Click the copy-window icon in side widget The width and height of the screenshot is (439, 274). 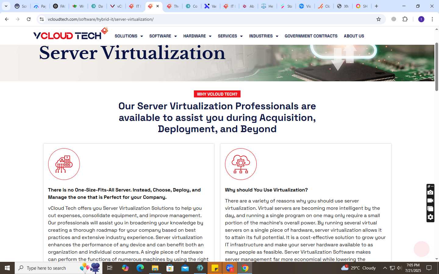(x=430, y=209)
